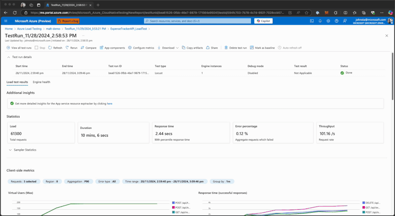Click the 0.12 % error percentage value
Viewport: 395px width, 216px height.
242,134
